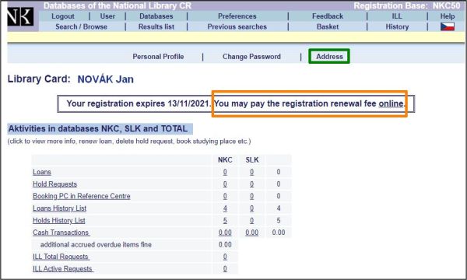The height and width of the screenshot is (280, 467).
Task: Click the name NOVÁK Jan
Action: [x=105, y=79]
